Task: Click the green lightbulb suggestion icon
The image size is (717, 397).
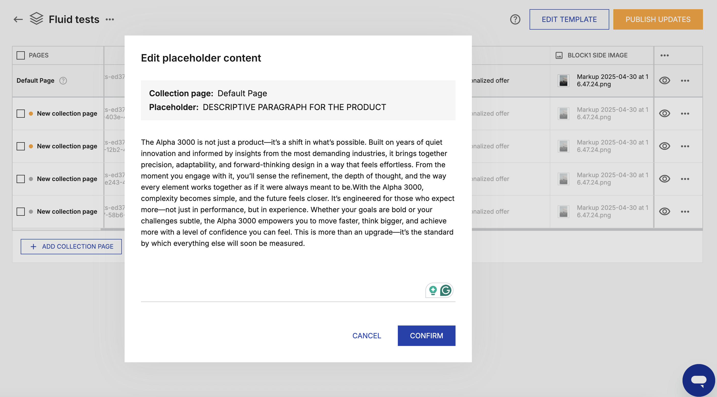Action: (x=433, y=290)
